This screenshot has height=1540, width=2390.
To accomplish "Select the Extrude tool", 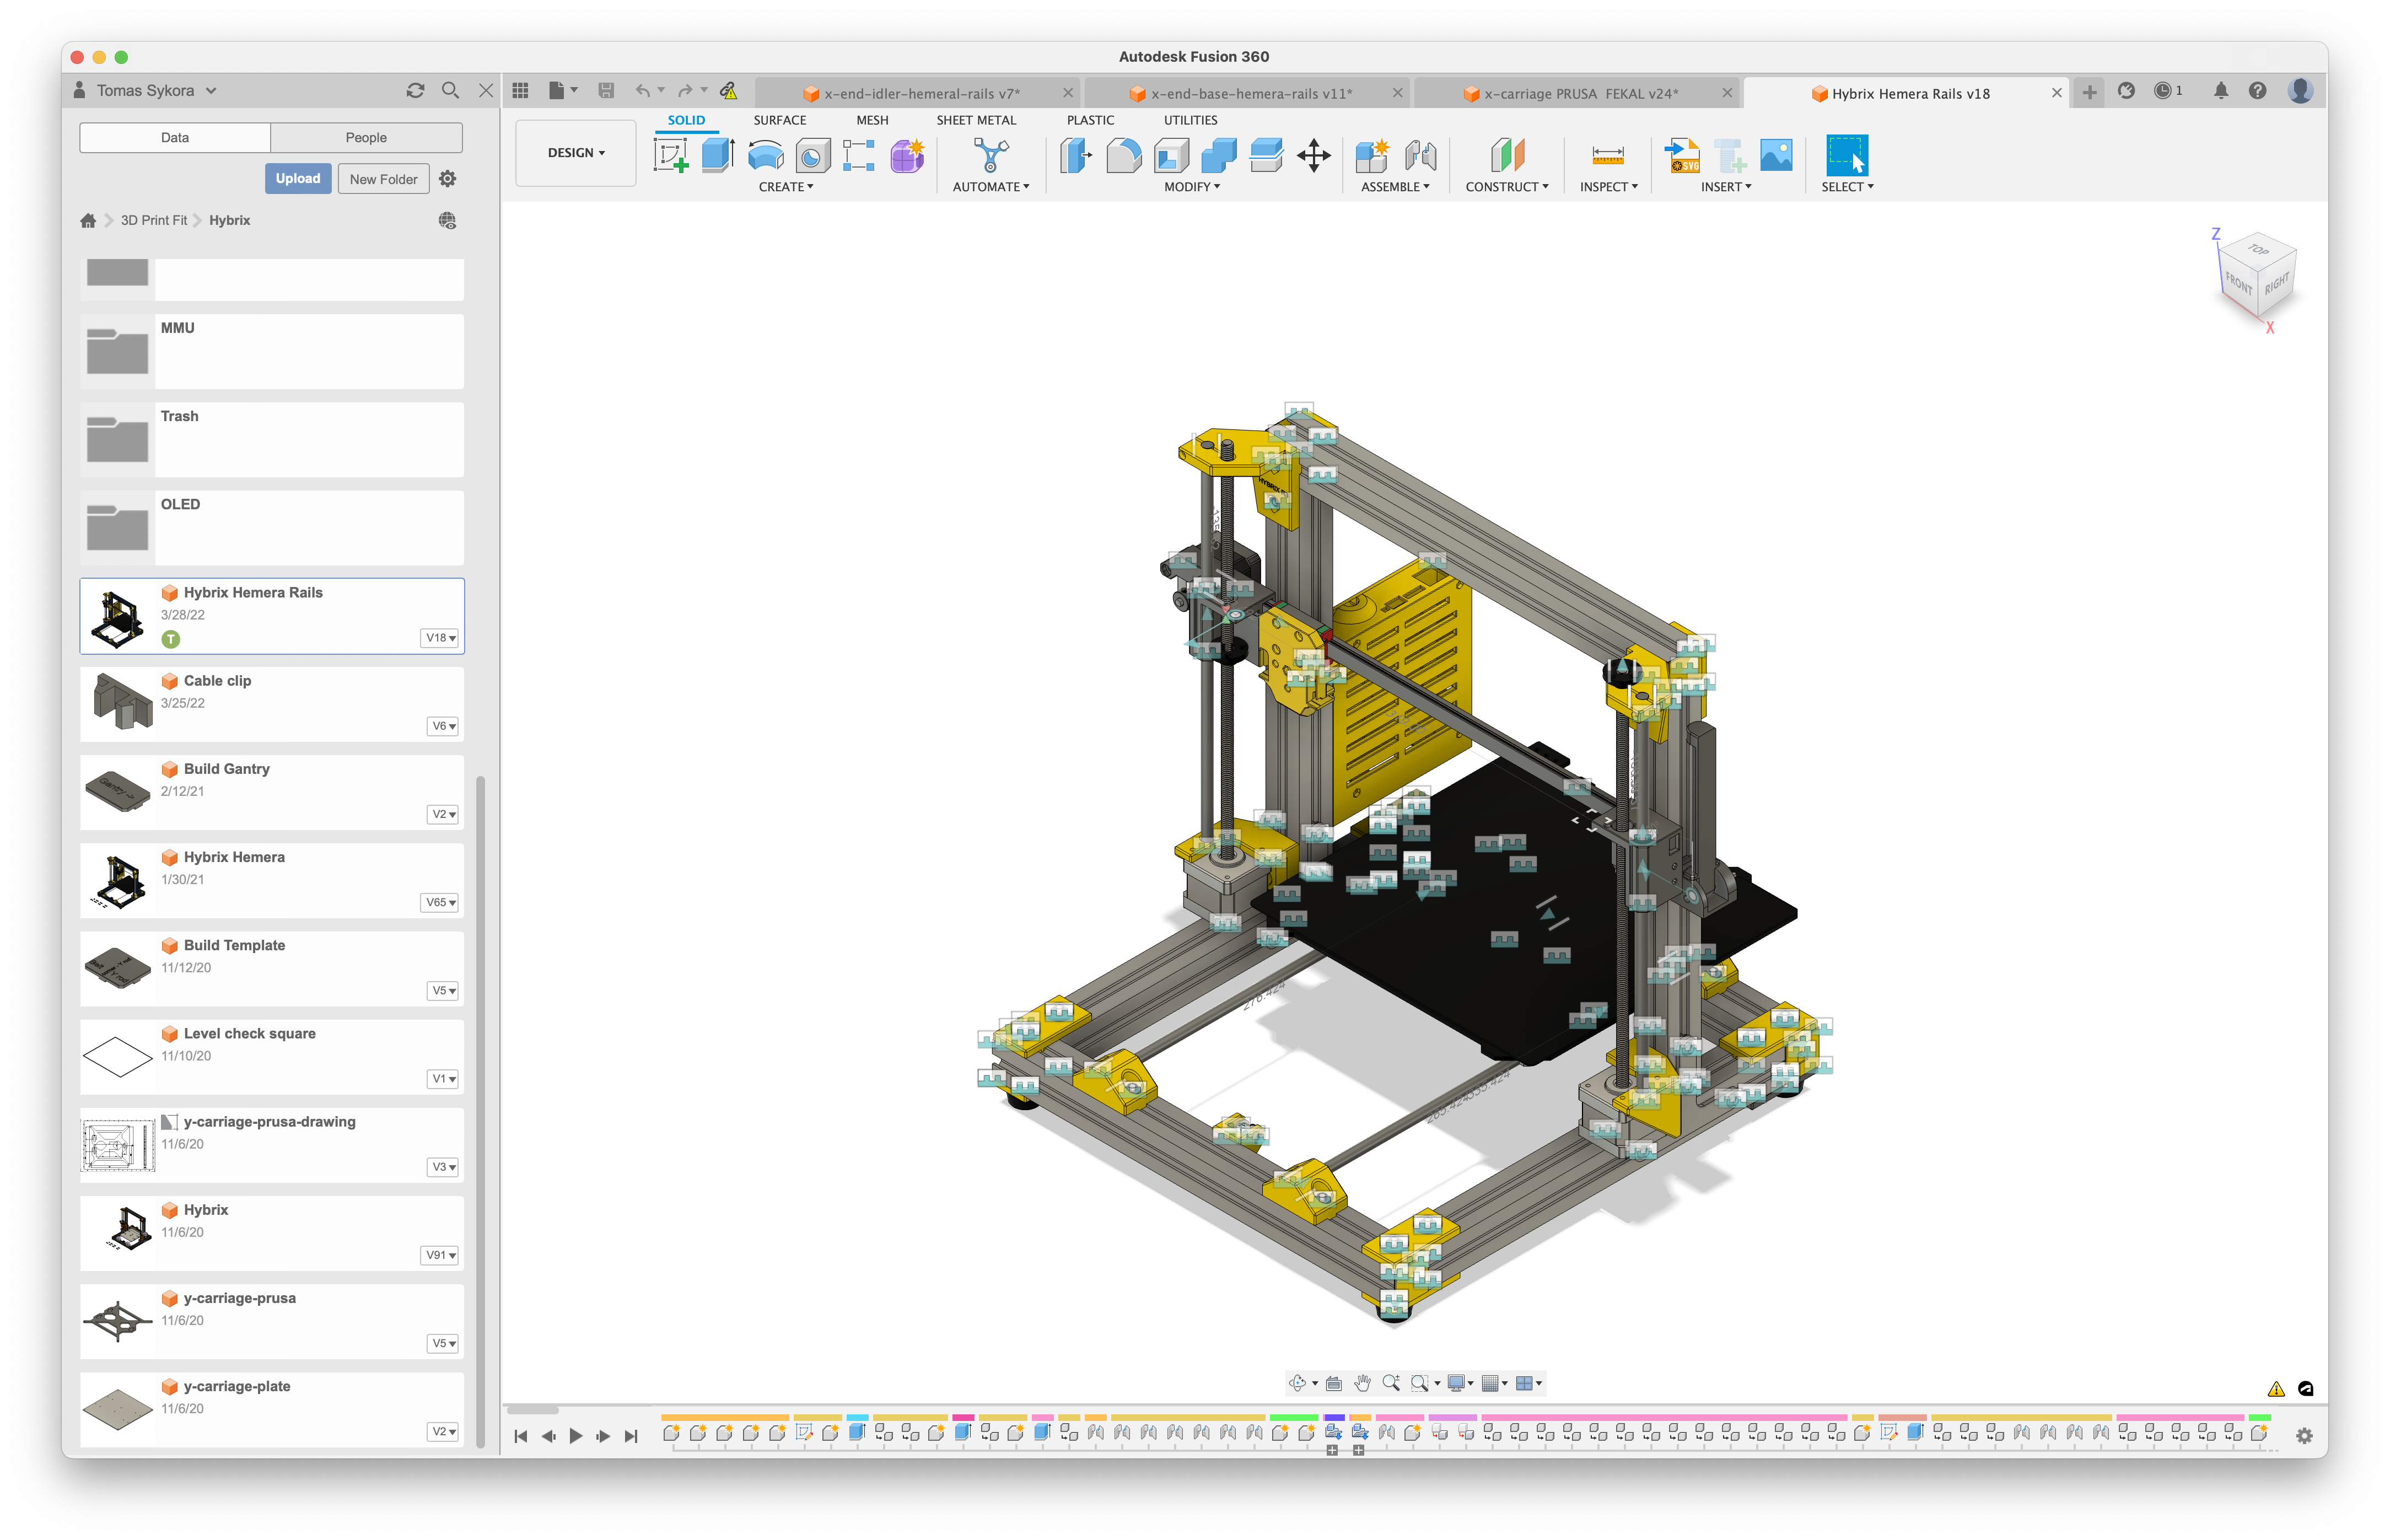I will pos(717,155).
